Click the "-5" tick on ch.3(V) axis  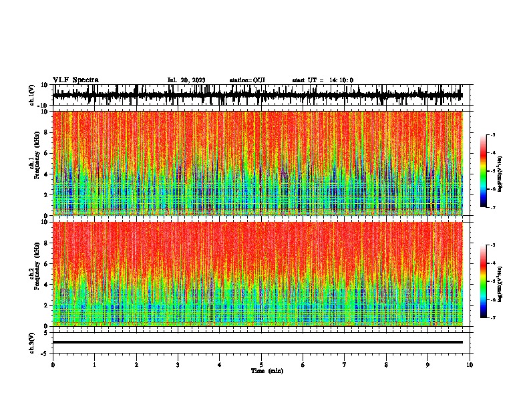[x=45, y=354]
